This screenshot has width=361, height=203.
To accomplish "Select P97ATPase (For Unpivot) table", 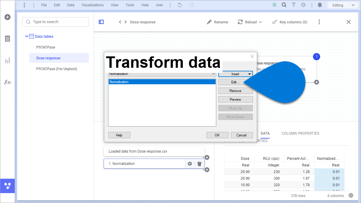I will tap(57, 69).
